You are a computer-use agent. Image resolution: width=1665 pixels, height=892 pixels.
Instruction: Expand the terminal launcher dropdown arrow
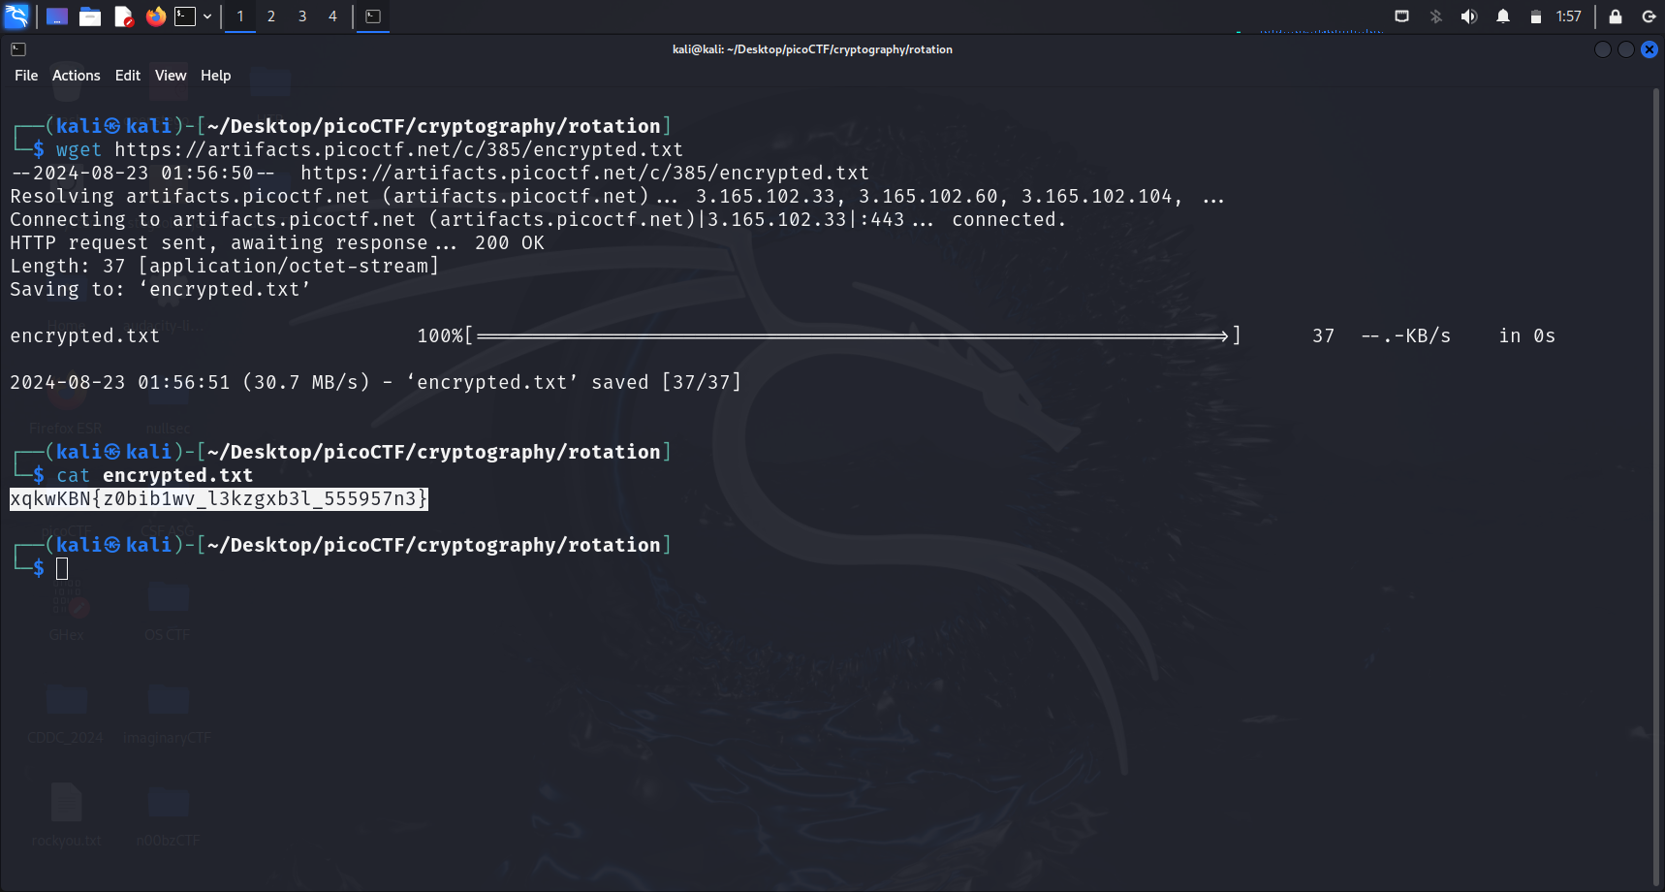207,16
